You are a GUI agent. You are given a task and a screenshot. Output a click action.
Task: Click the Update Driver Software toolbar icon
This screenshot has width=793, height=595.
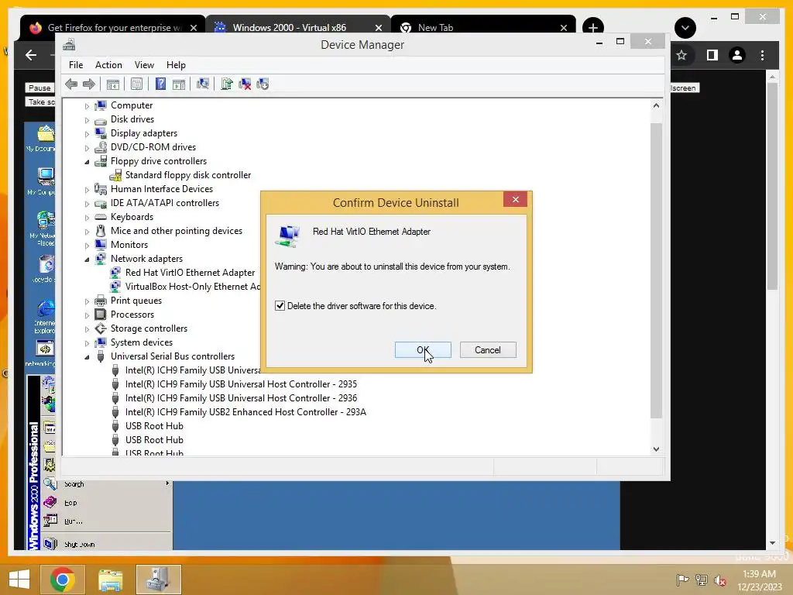[x=227, y=84]
